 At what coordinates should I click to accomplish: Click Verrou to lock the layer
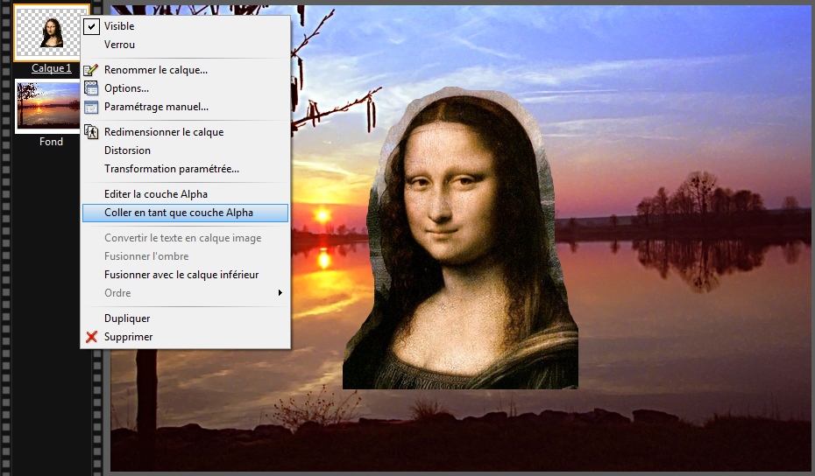pyautogui.click(x=119, y=45)
